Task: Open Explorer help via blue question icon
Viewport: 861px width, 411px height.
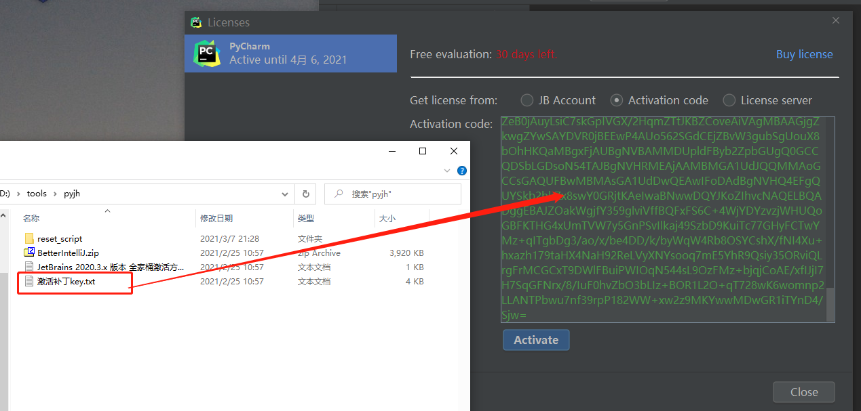Action: pos(462,171)
